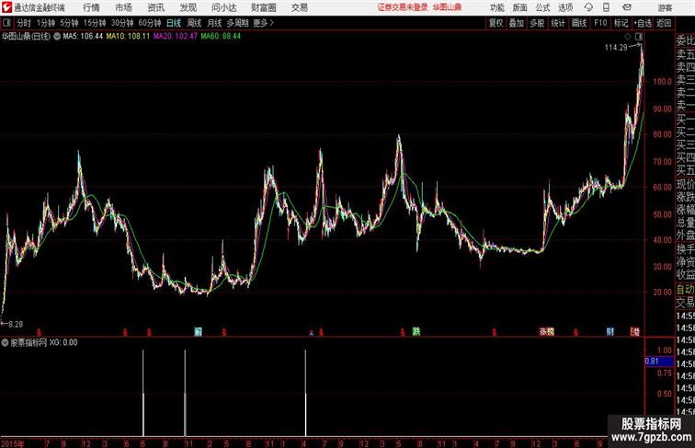Click the 2015年 label on time axis
Viewport: 695px width, 448px height.
pos(13,443)
